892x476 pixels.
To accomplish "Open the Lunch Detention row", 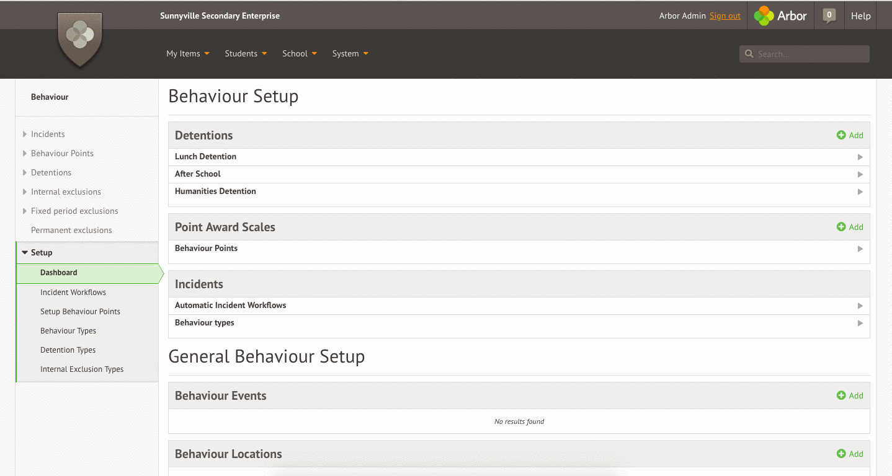I will tap(518, 157).
